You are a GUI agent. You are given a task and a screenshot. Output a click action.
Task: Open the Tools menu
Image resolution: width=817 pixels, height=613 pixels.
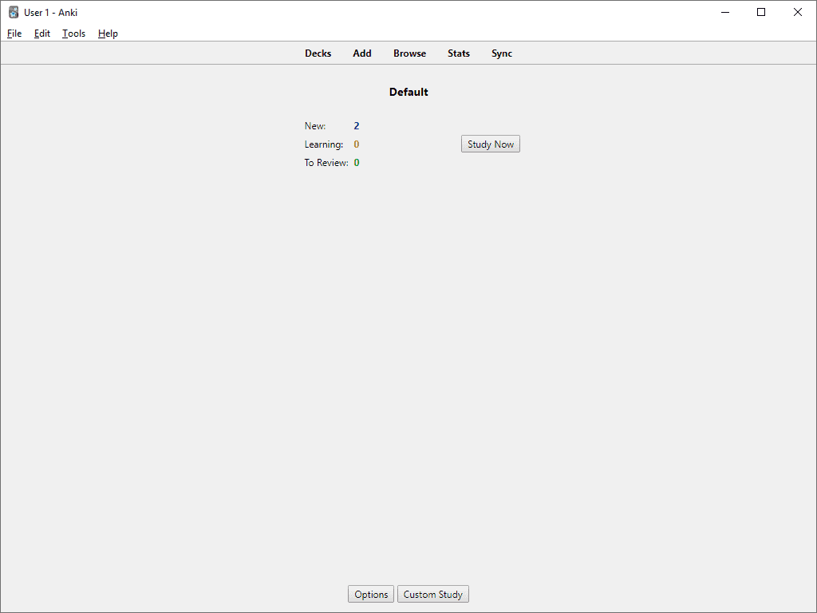point(73,34)
